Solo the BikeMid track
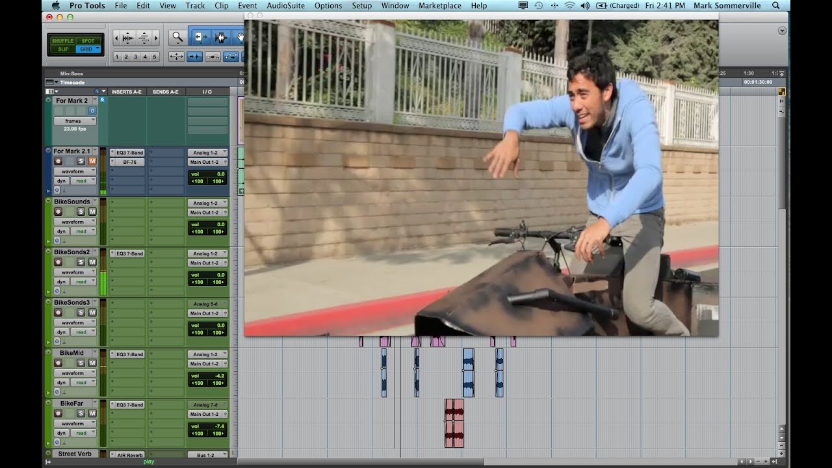The image size is (832, 468). [81, 363]
